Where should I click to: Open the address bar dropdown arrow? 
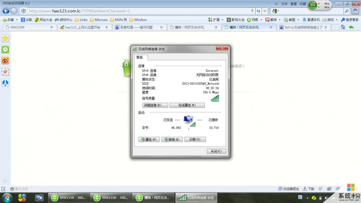[265, 11]
